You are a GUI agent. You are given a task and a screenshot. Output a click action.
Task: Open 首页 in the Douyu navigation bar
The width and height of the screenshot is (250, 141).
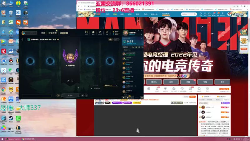click(108, 14)
